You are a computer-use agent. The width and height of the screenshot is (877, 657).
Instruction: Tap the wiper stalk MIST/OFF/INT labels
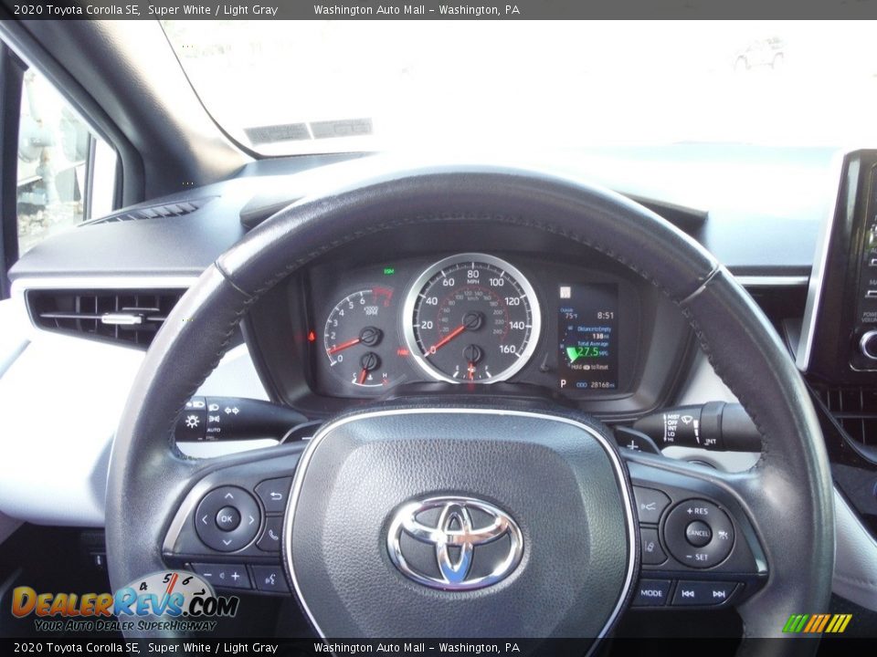pyautogui.click(x=672, y=428)
